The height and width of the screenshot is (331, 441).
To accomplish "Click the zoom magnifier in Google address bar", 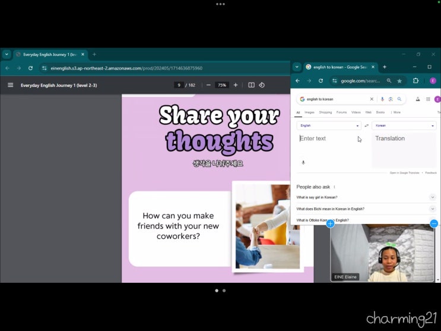I will tap(389, 81).
